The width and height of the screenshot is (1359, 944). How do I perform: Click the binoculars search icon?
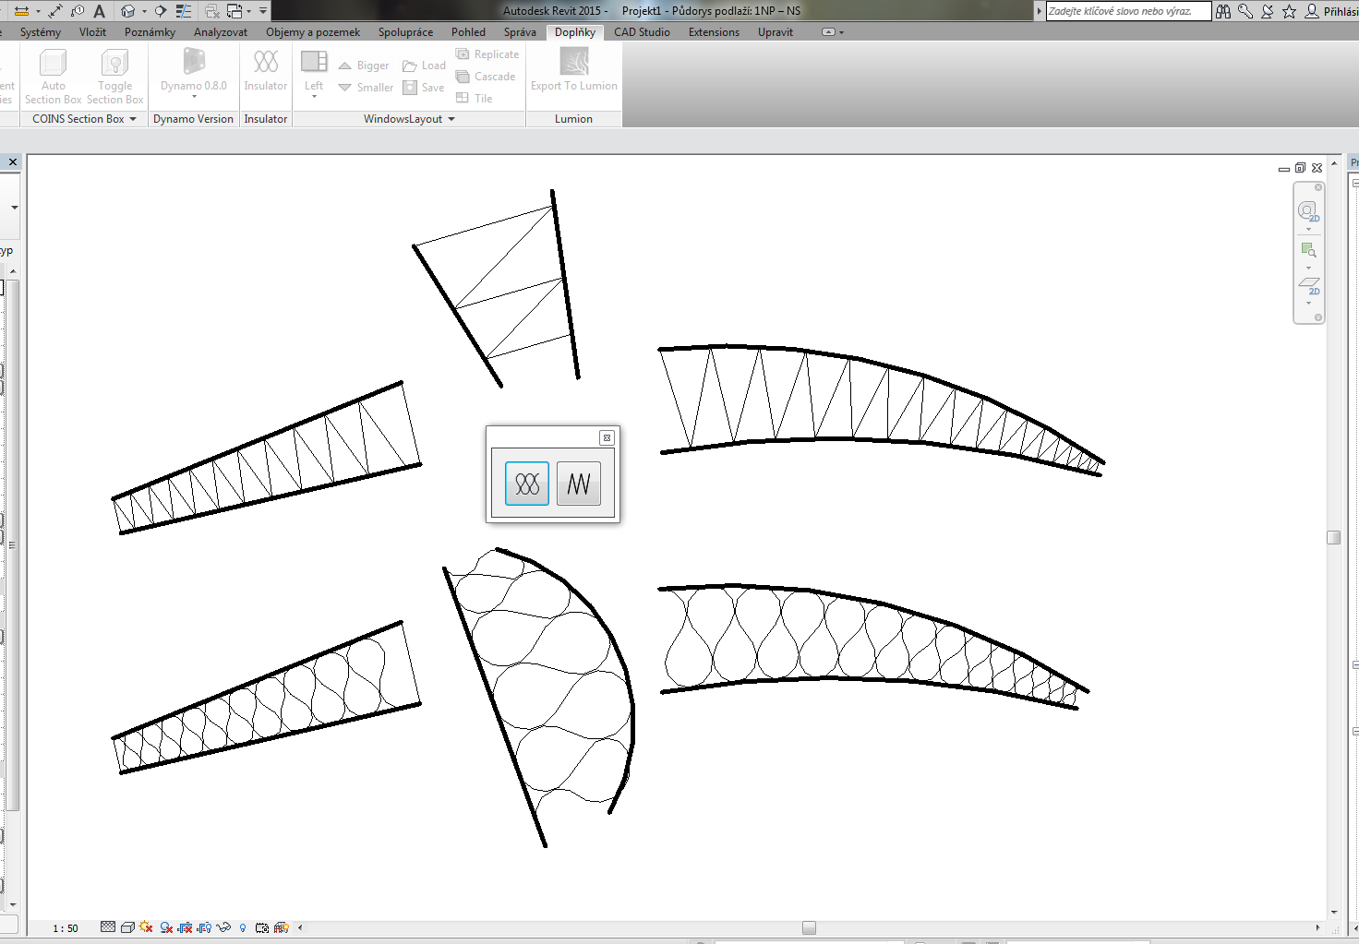point(1223,11)
